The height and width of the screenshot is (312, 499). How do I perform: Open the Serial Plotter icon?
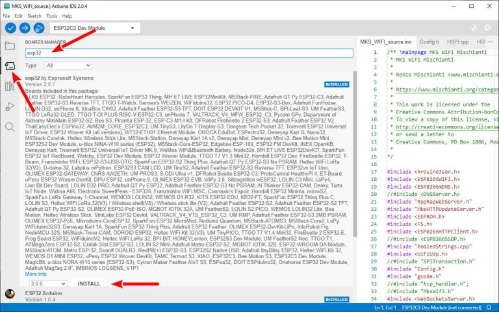[473, 28]
